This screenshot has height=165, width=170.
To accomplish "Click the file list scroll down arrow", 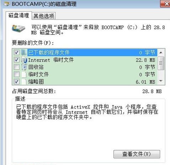I will (161, 81).
